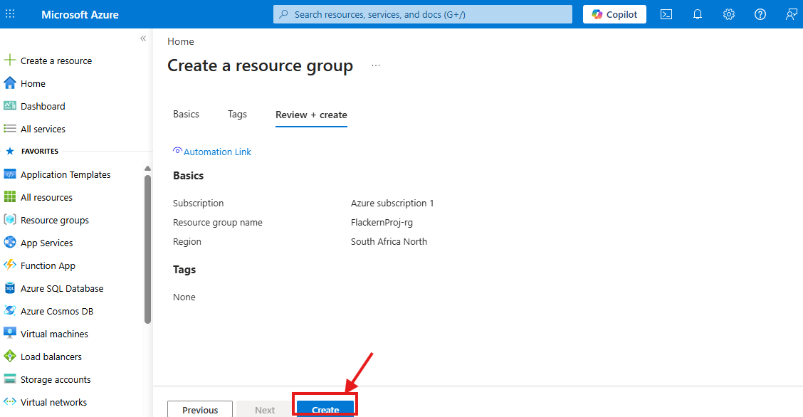Viewport: 803px width, 417px height.
Task: Click the Home breadcrumb link
Action: click(x=181, y=41)
